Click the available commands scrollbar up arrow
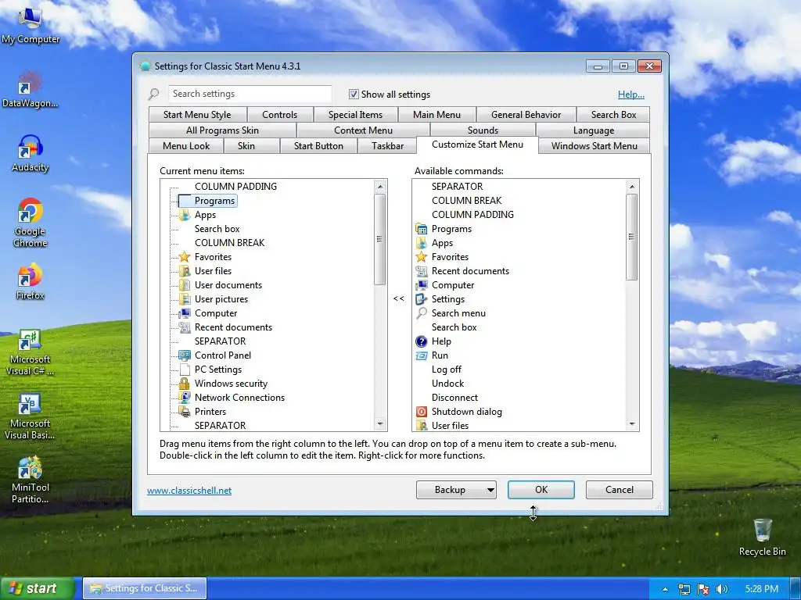This screenshot has width=801, height=600. (632, 186)
